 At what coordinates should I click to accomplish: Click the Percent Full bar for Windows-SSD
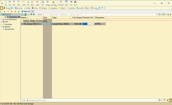click(88, 24)
